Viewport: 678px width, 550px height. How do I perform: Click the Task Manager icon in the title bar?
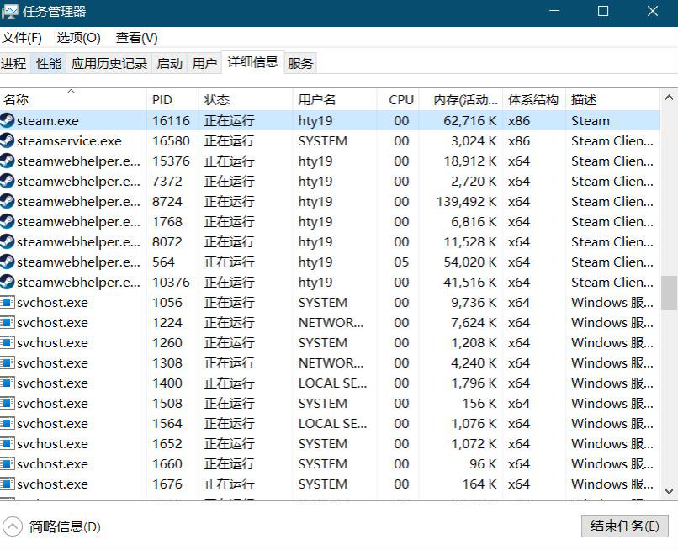pos(12,11)
